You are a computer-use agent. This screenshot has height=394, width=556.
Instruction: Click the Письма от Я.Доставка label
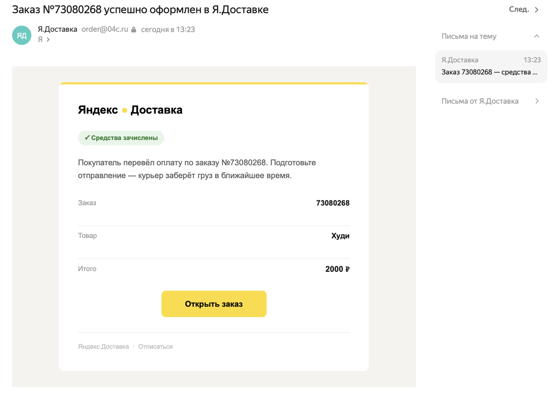point(480,101)
